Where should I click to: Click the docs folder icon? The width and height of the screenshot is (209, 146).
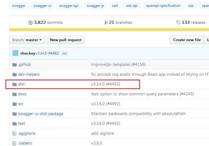point(14,94)
